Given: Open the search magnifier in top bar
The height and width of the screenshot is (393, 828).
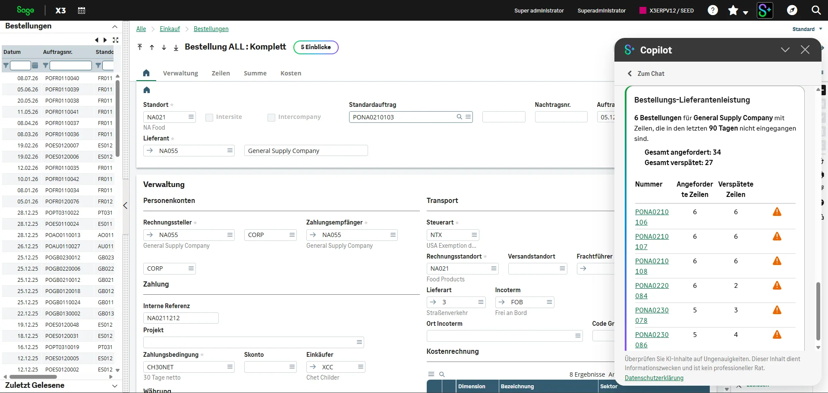Looking at the screenshot, I should click(x=816, y=10).
